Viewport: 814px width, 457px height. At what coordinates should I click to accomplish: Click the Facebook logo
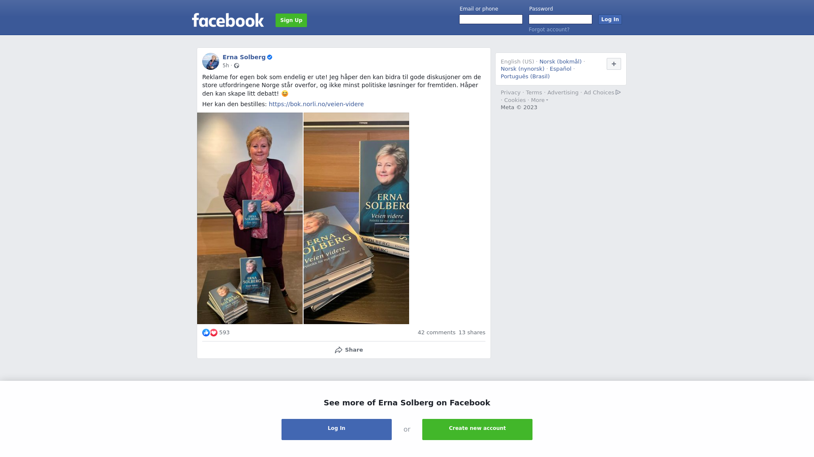228,20
